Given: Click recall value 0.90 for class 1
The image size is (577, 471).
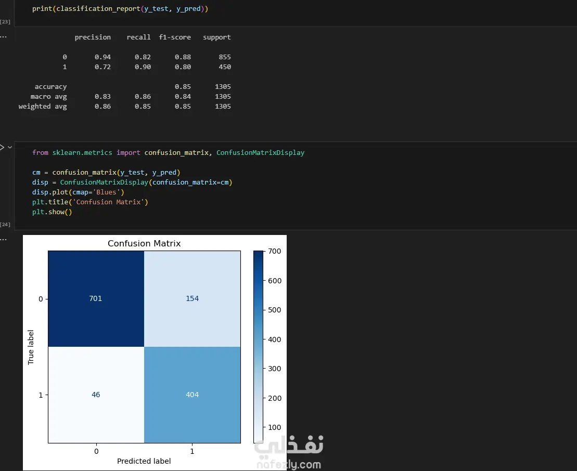Looking at the screenshot, I should pos(143,67).
